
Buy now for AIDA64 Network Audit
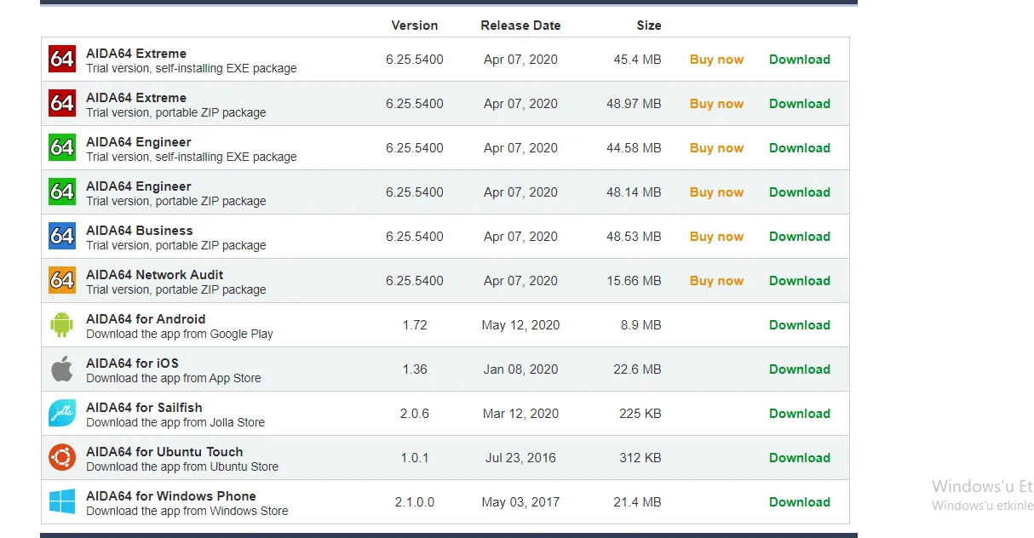[716, 280]
